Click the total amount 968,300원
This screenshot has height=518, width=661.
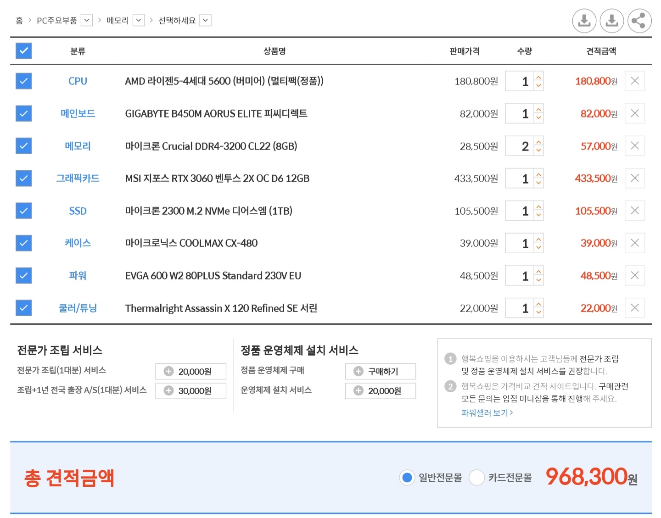point(591,477)
